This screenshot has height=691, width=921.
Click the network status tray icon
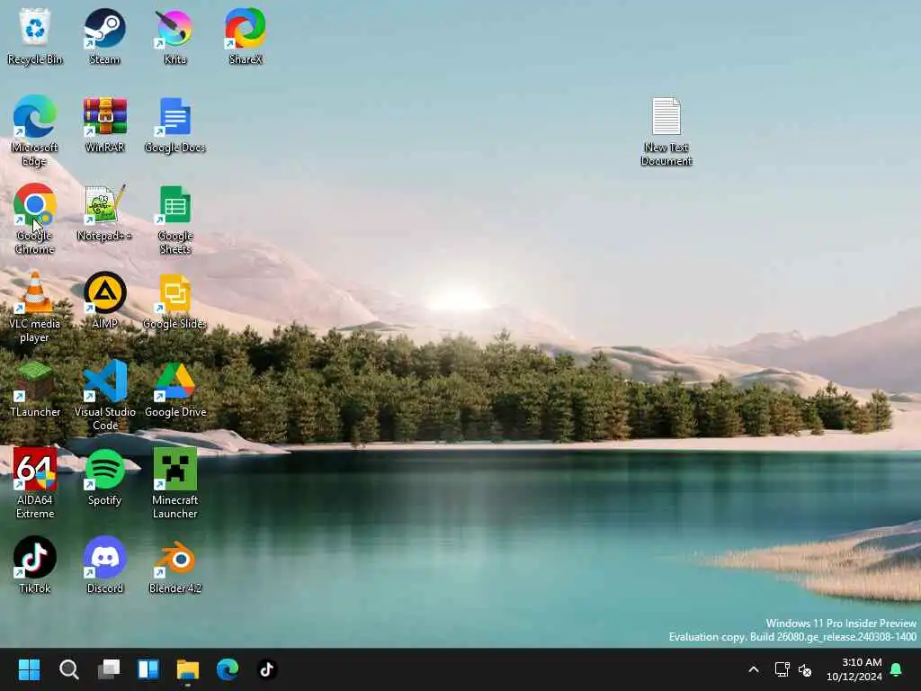[782, 669]
